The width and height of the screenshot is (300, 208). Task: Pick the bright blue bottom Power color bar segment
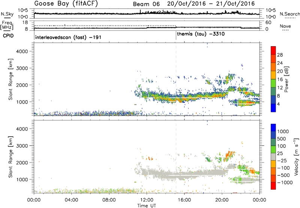273,108
